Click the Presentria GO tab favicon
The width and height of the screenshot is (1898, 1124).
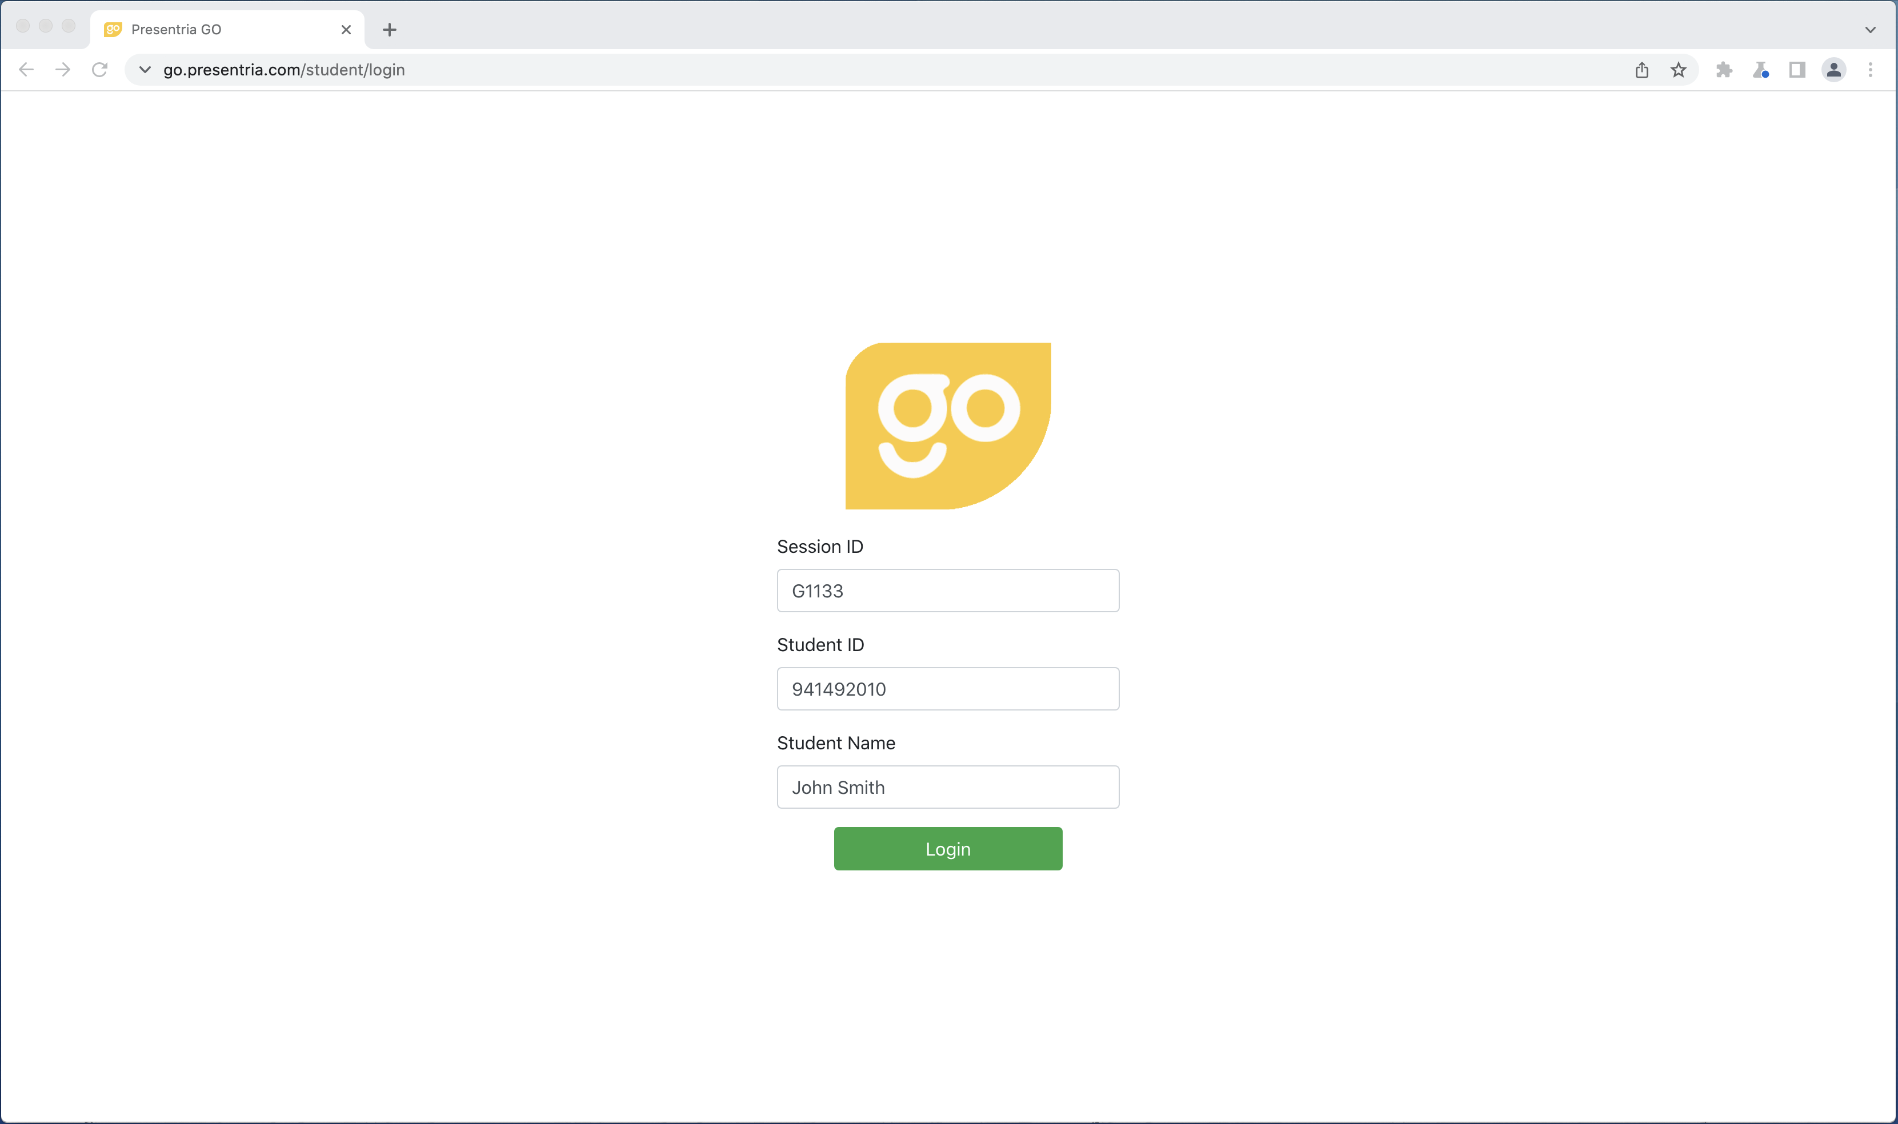(x=113, y=30)
